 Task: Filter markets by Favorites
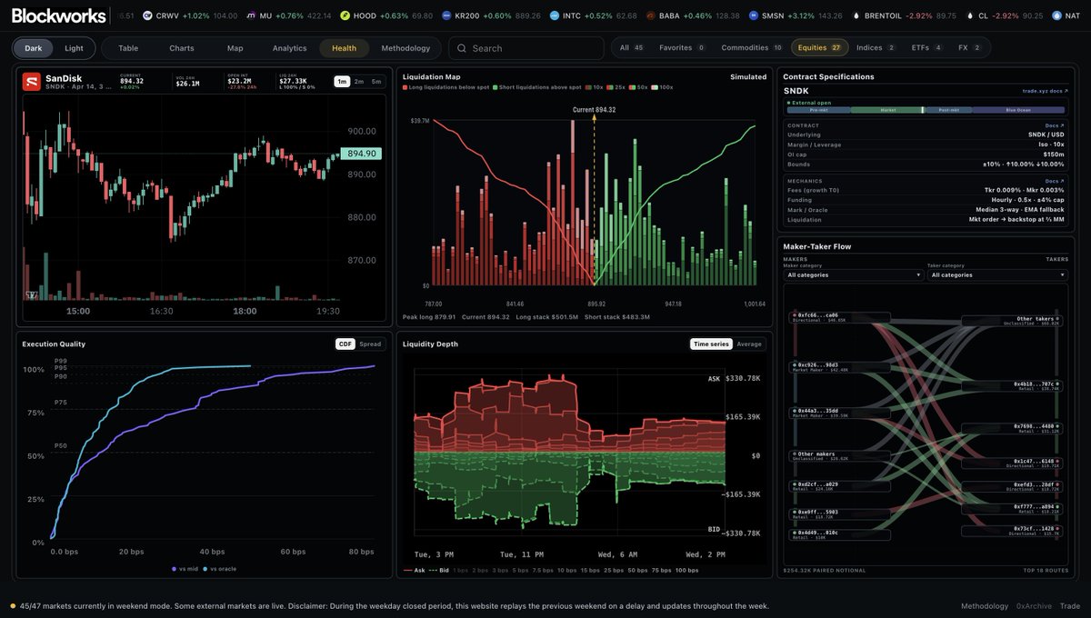[x=682, y=48]
